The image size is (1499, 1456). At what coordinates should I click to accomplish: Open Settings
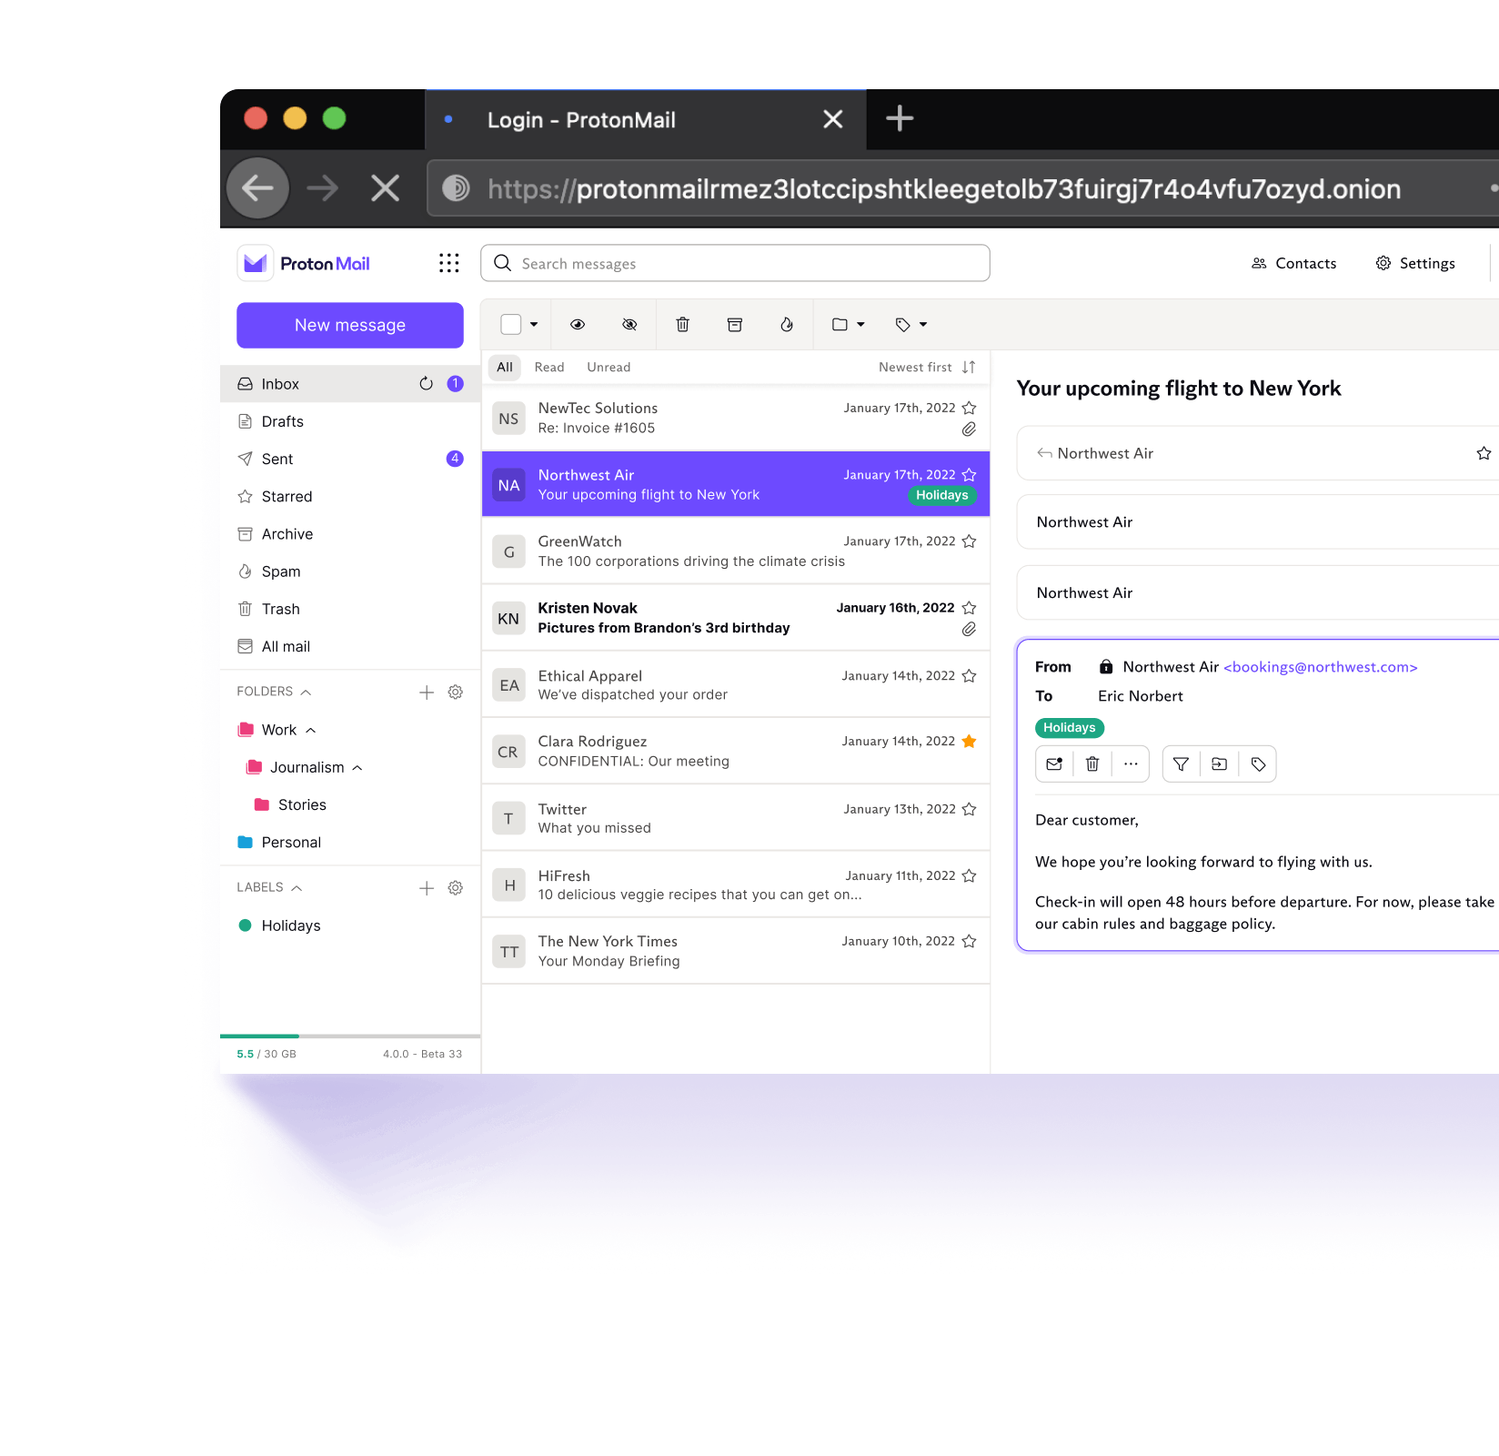point(1415,264)
